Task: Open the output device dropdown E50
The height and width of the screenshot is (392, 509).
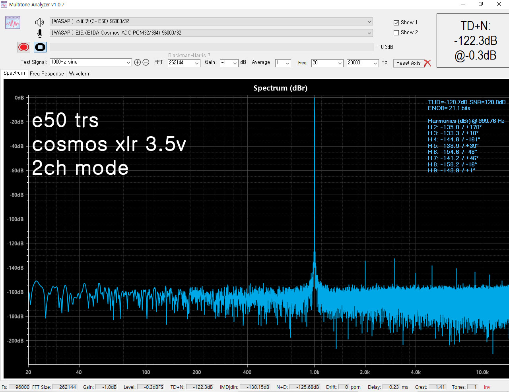Action: click(x=211, y=21)
